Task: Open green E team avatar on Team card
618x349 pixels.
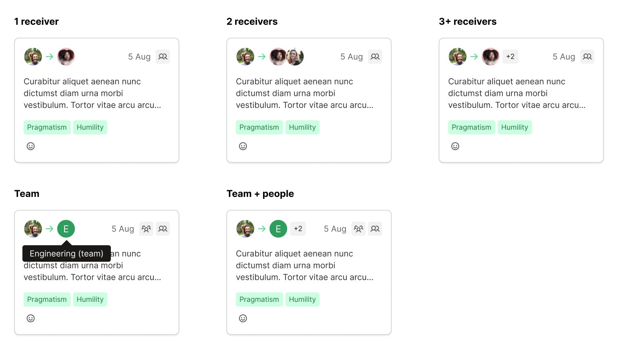Action: pyautogui.click(x=66, y=229)
